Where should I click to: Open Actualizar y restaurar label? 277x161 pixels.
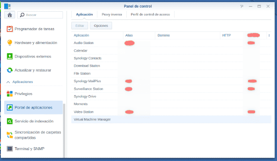click(x=33, y=70)
